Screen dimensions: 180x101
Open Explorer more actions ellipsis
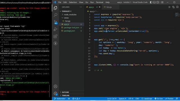pos(81,7)
